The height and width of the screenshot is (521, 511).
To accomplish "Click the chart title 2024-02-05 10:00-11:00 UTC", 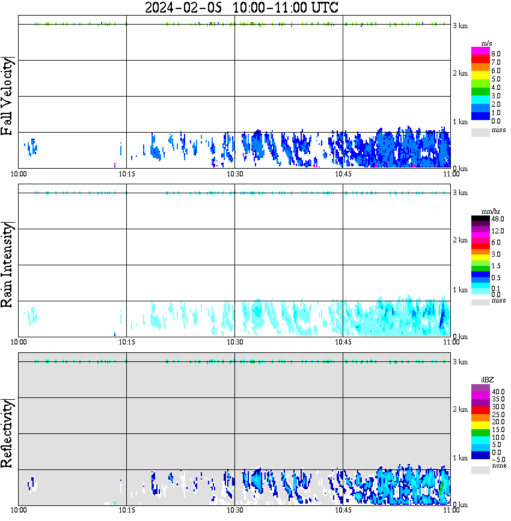I will click(x=241, y=7).
